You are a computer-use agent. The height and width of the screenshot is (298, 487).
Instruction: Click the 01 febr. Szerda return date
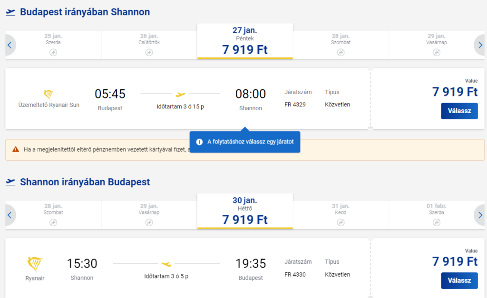[x=437, y=215]
